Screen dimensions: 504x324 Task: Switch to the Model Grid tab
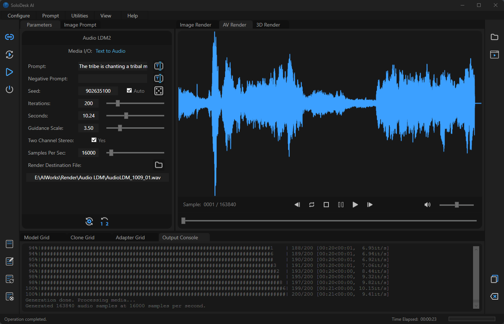coord(37,237)
